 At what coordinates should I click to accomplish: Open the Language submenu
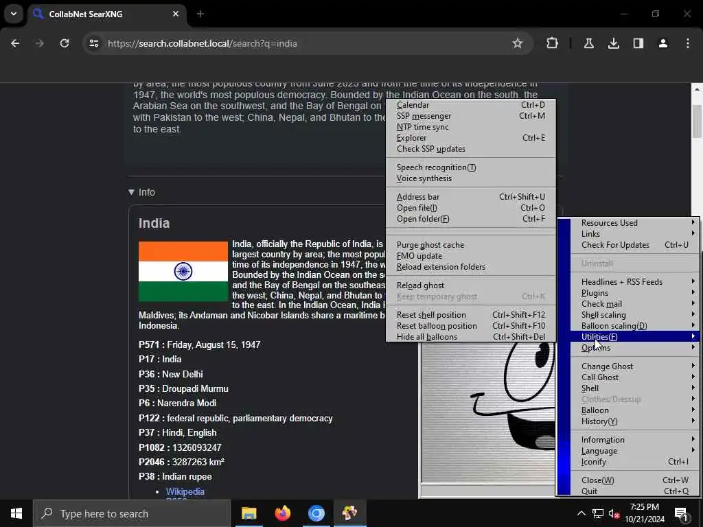coord(635,451)
